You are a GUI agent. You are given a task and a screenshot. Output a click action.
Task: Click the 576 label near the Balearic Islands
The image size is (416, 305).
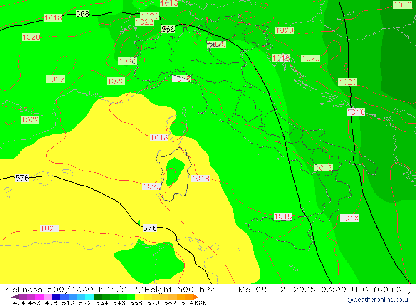pyautogui.click(x=22, y=178)
